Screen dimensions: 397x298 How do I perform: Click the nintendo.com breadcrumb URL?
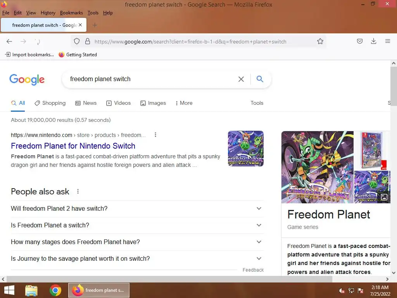pyautogui.click(x=78, y=135)
